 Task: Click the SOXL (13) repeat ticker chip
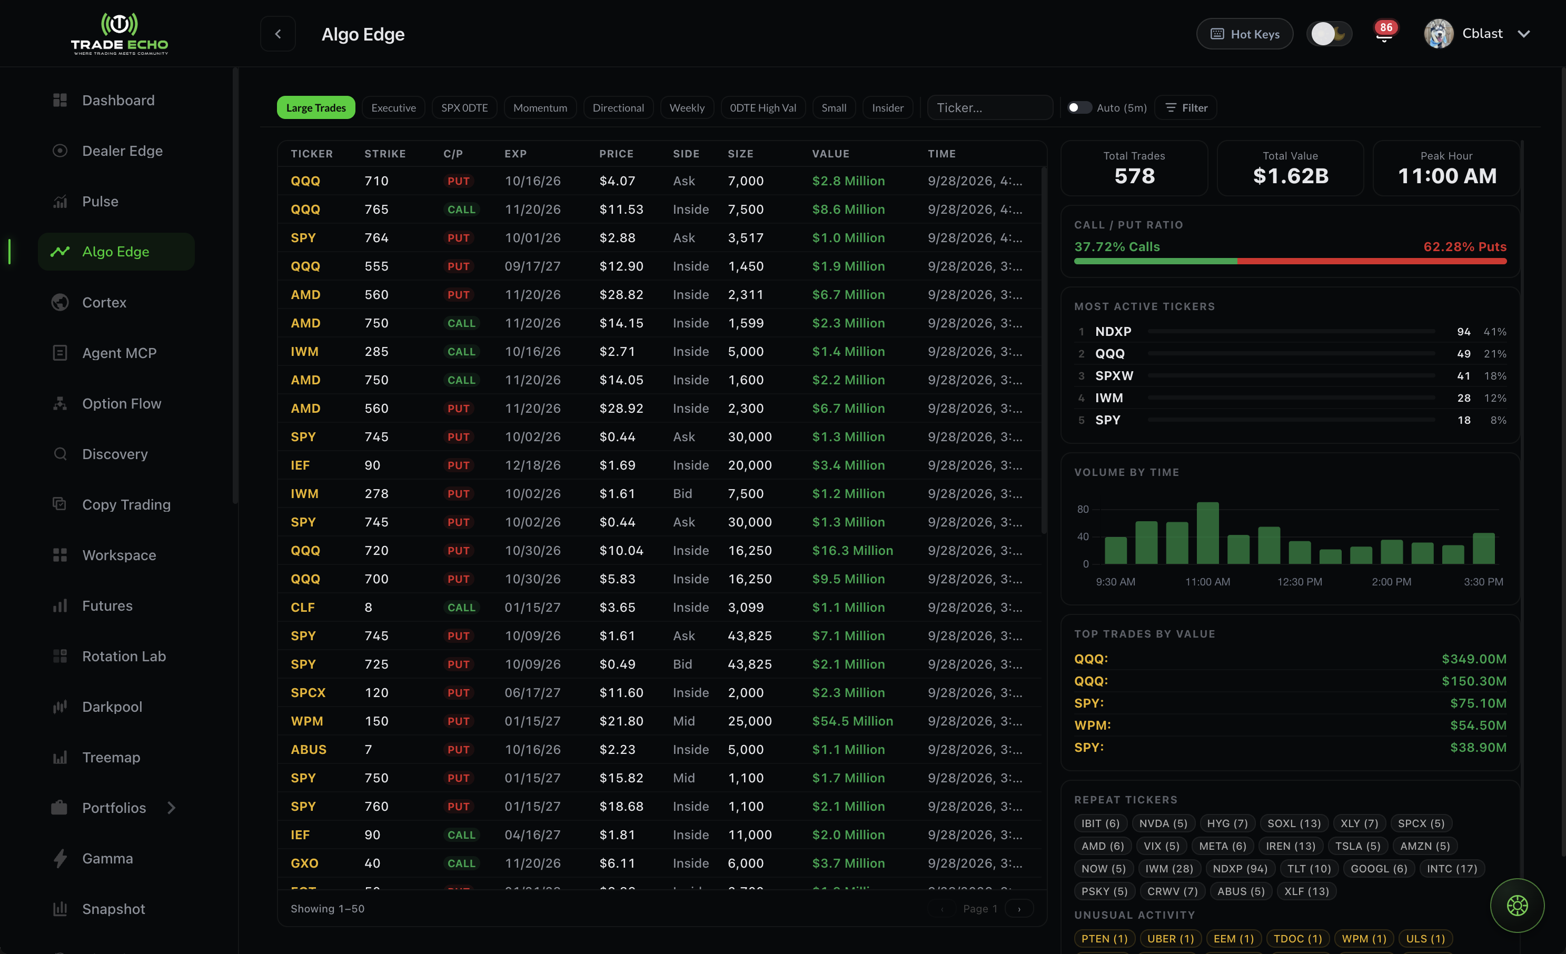(x=1294, y=823)
